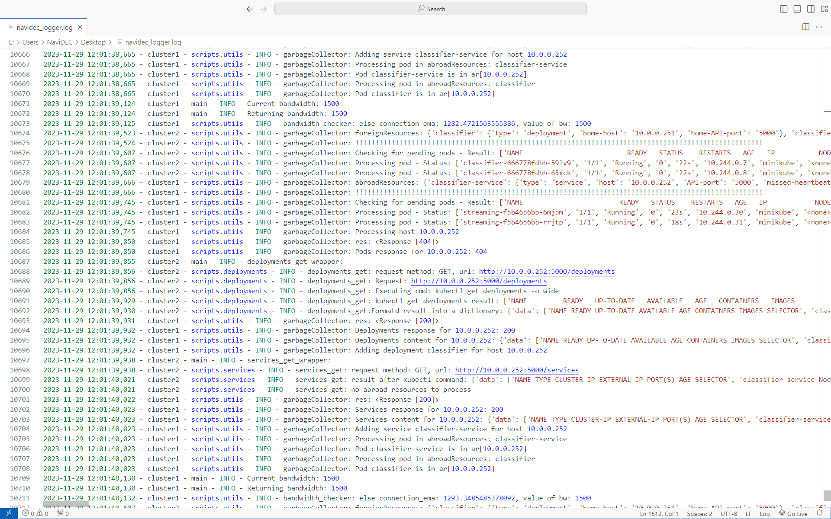The image size is (831, 519).
Task: Click the vertical scrollbar thumb
Action: tap(827, 495)
